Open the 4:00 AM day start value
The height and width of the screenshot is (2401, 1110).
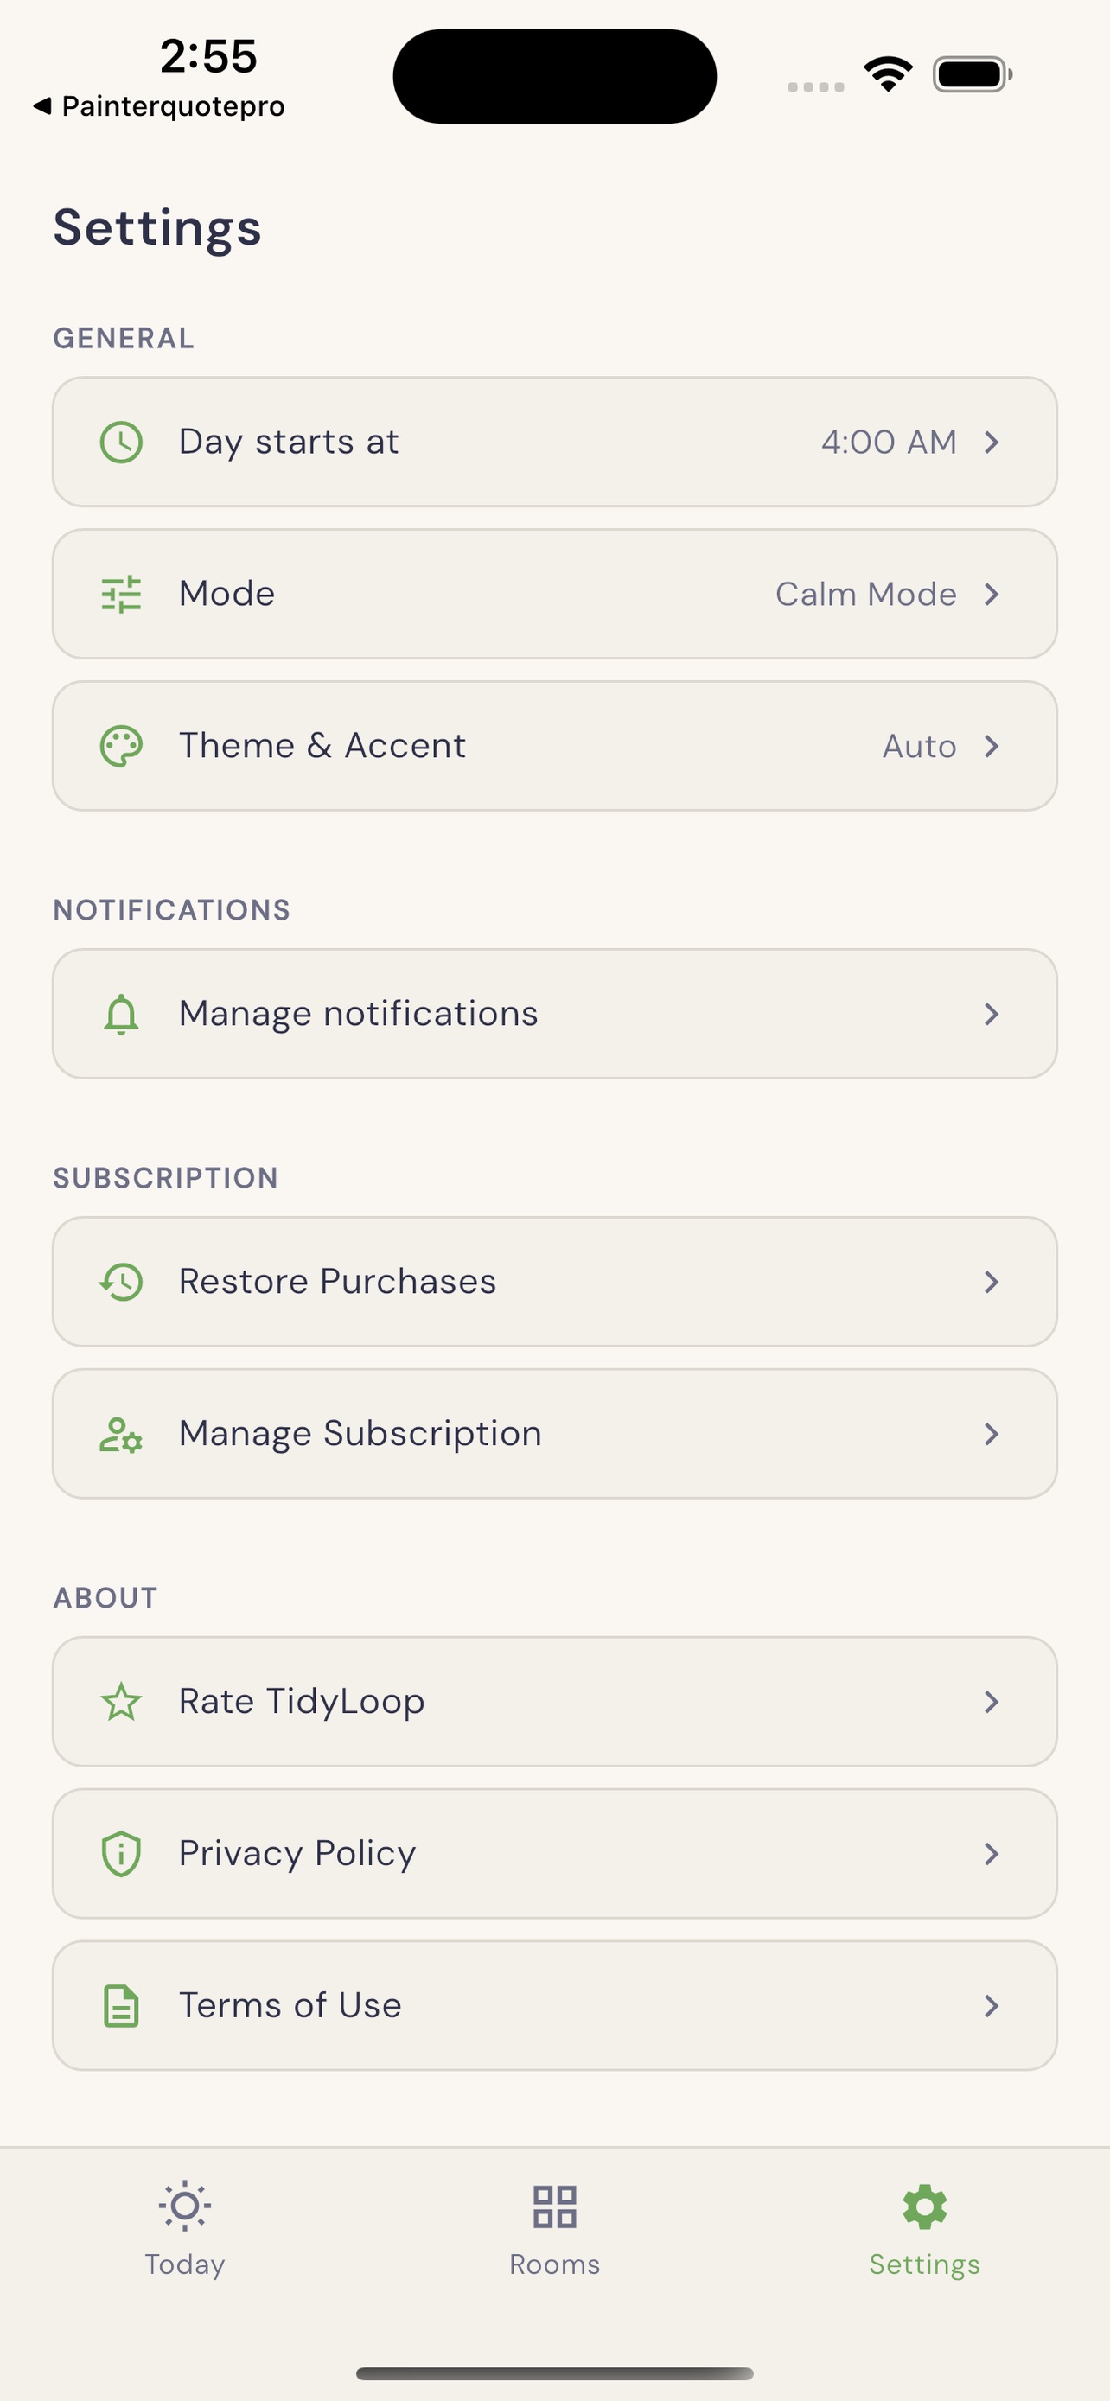tap(888, 442)
